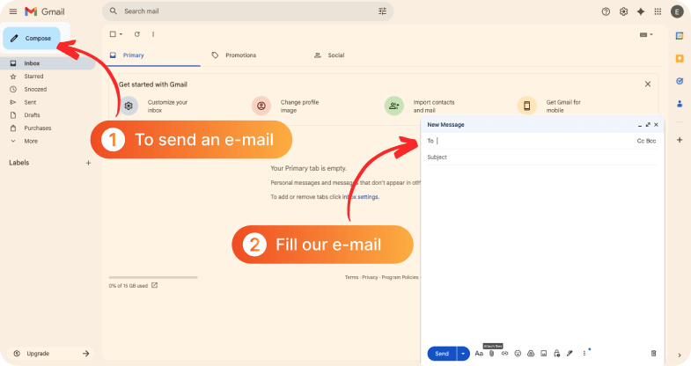691x366 pixels.
Task: Open full screen new message window
Action: click(648, 125)
